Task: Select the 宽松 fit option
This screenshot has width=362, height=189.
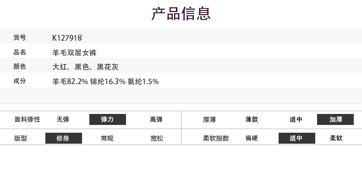Action: click(x=156, y=138)
